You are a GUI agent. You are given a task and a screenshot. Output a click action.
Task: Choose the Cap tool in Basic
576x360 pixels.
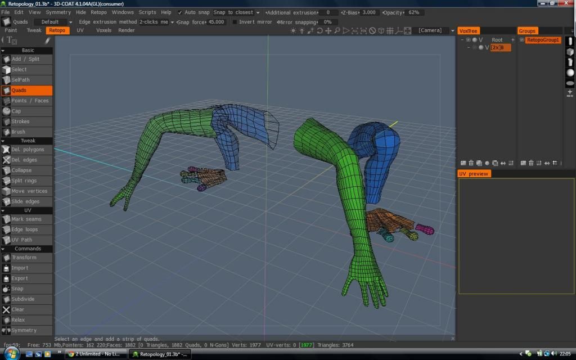coord(26,111)
